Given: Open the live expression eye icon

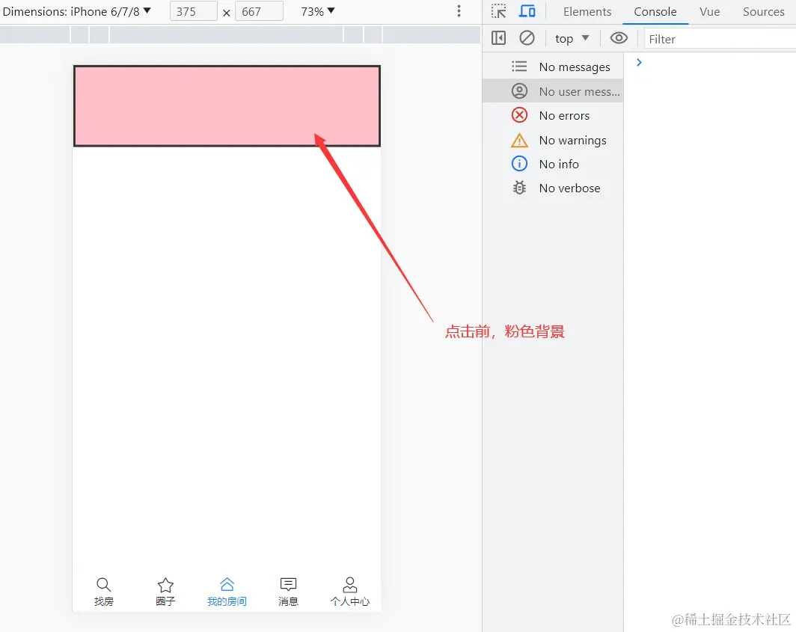Looking at the screenshot, I should 619,37.
